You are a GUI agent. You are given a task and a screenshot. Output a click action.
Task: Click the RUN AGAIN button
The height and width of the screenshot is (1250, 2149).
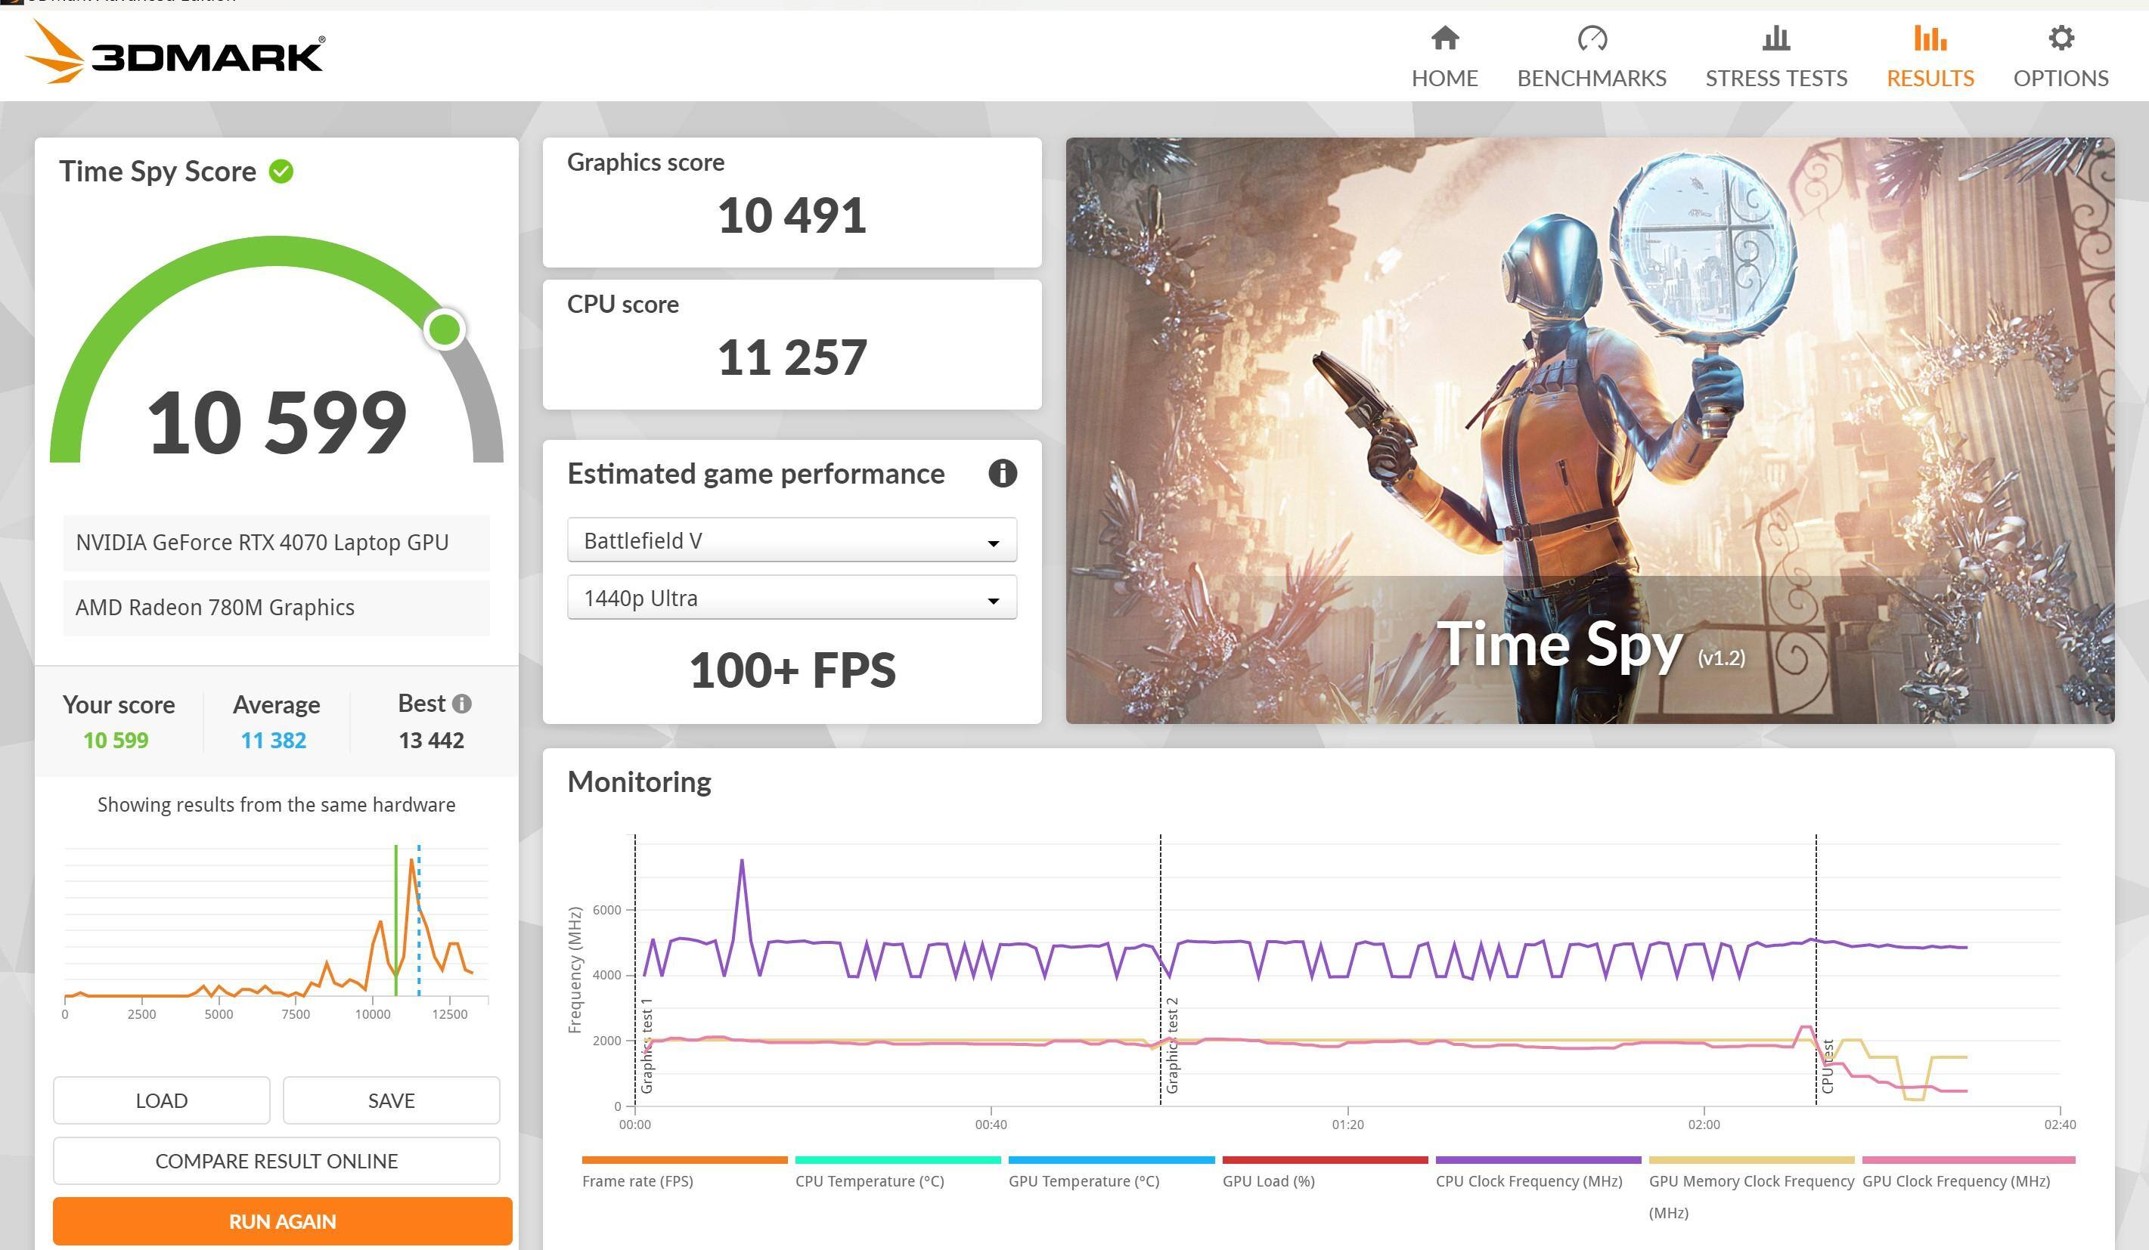click(x=282, y=1221)
